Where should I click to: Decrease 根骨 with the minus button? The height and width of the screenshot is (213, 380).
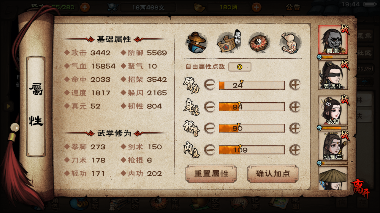(x=210, y=128)
